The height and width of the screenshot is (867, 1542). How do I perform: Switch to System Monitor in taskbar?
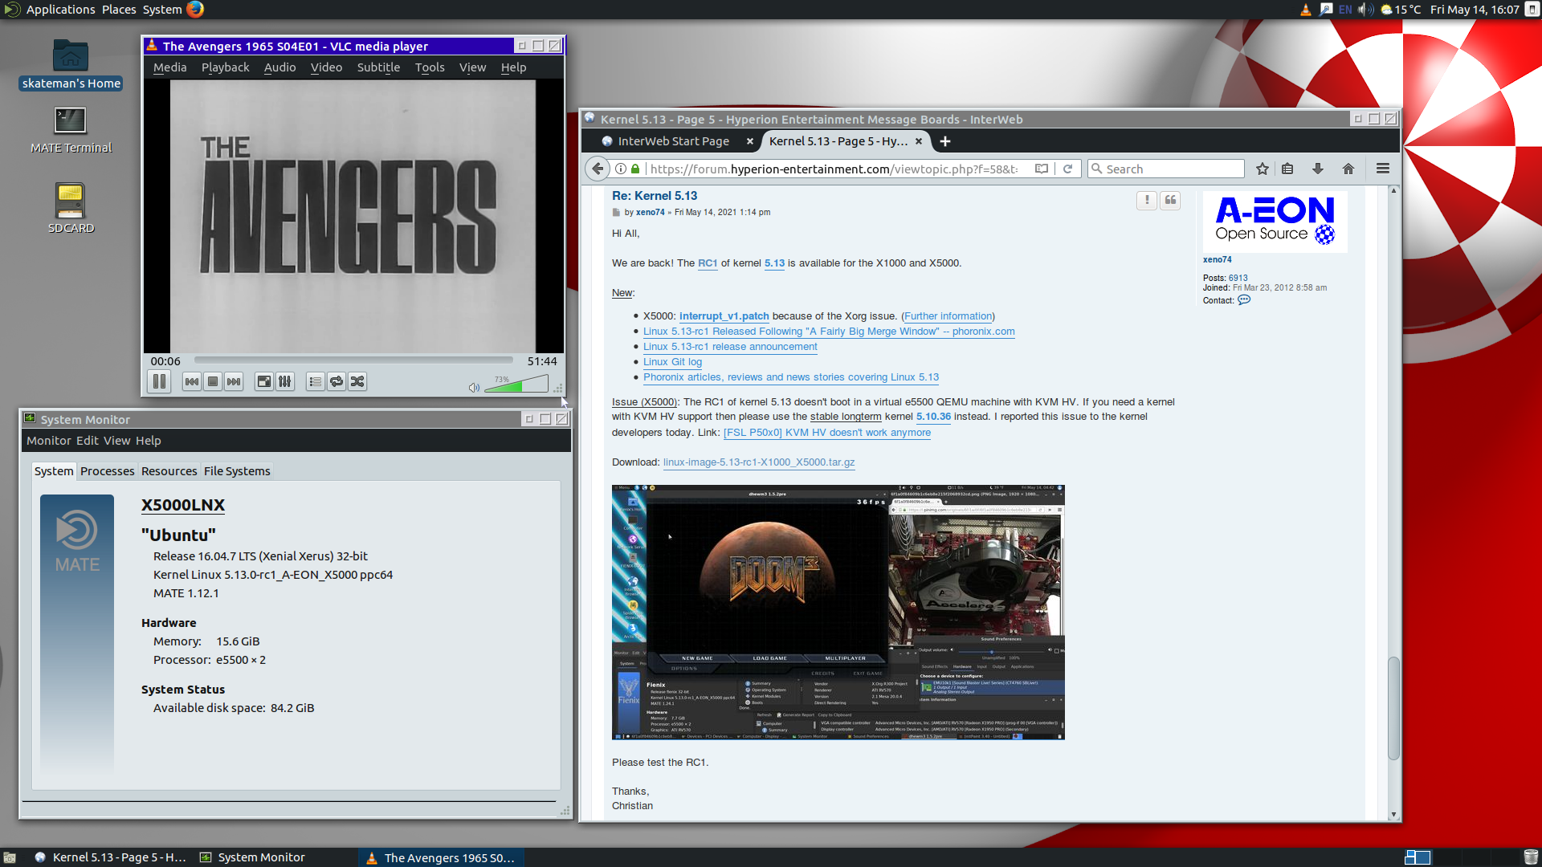pyautogui.click(x=253, y=857)
